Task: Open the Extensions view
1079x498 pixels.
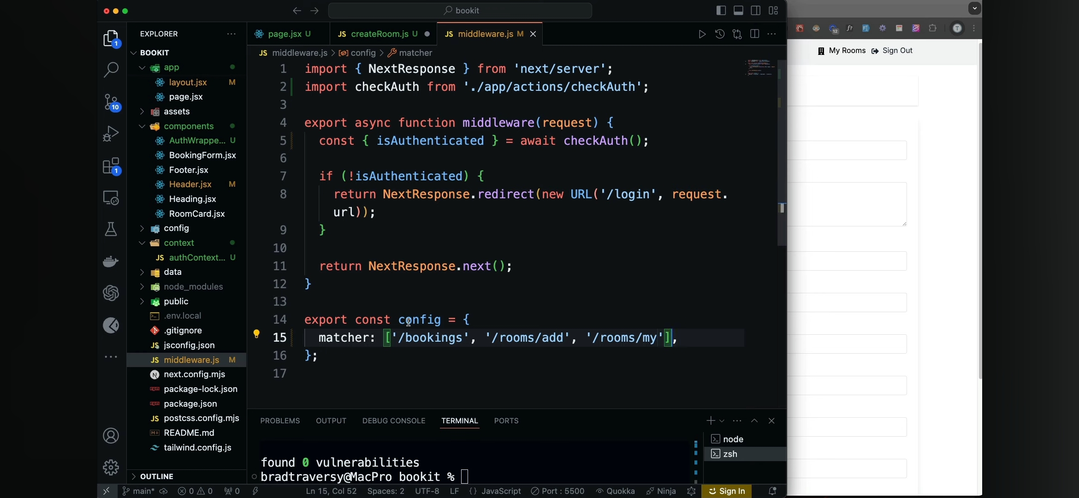Action: 111,166
